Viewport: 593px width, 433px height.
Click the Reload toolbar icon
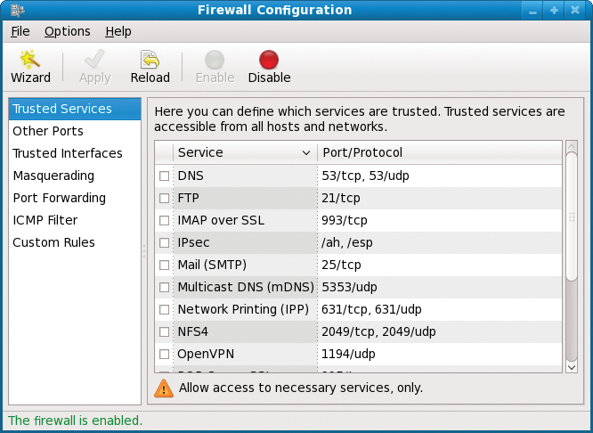pyautogui.click(x=150, y=60)
